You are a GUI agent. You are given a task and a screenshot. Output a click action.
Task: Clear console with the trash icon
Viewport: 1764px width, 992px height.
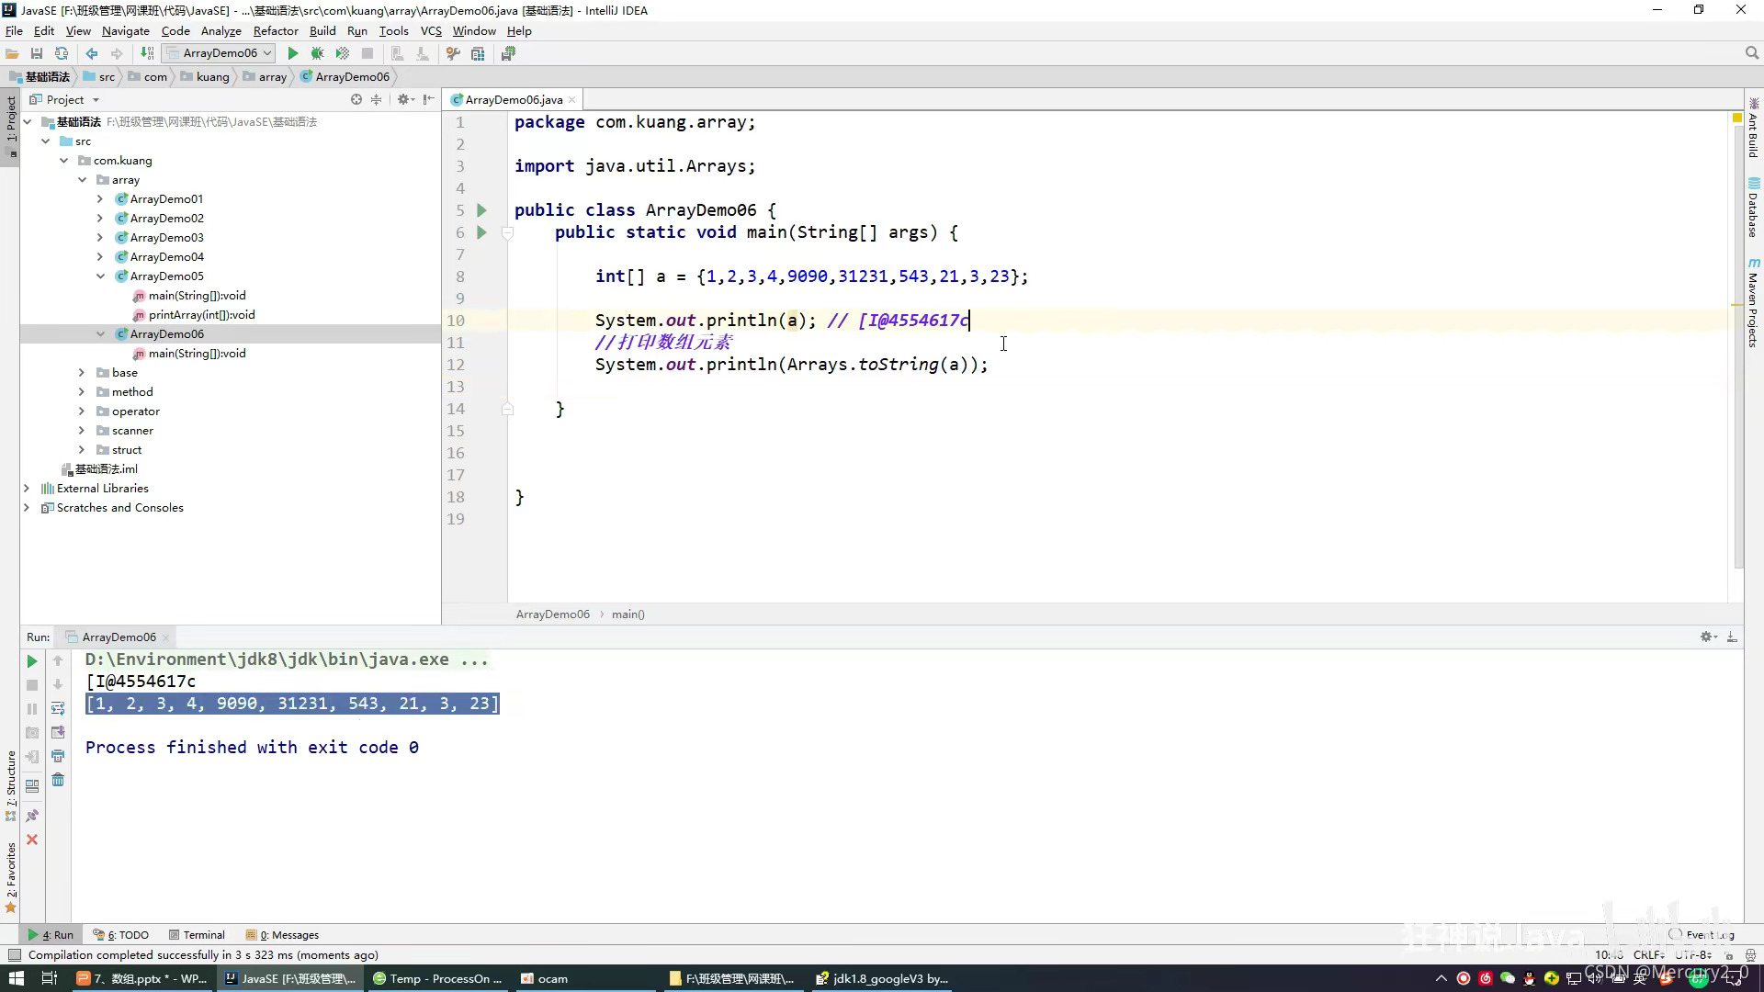point(58,780)
